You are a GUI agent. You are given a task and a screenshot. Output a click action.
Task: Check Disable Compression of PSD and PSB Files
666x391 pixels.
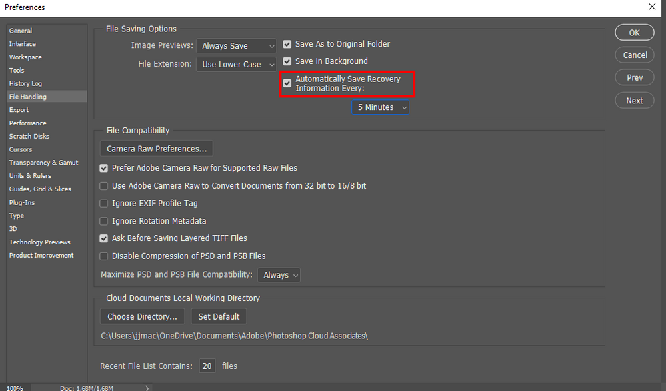[104, 256]
